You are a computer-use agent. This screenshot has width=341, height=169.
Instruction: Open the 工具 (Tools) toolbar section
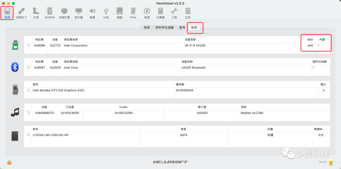(x=174, y=13)
